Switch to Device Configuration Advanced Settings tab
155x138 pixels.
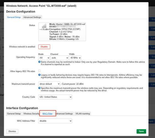point(32,17)
